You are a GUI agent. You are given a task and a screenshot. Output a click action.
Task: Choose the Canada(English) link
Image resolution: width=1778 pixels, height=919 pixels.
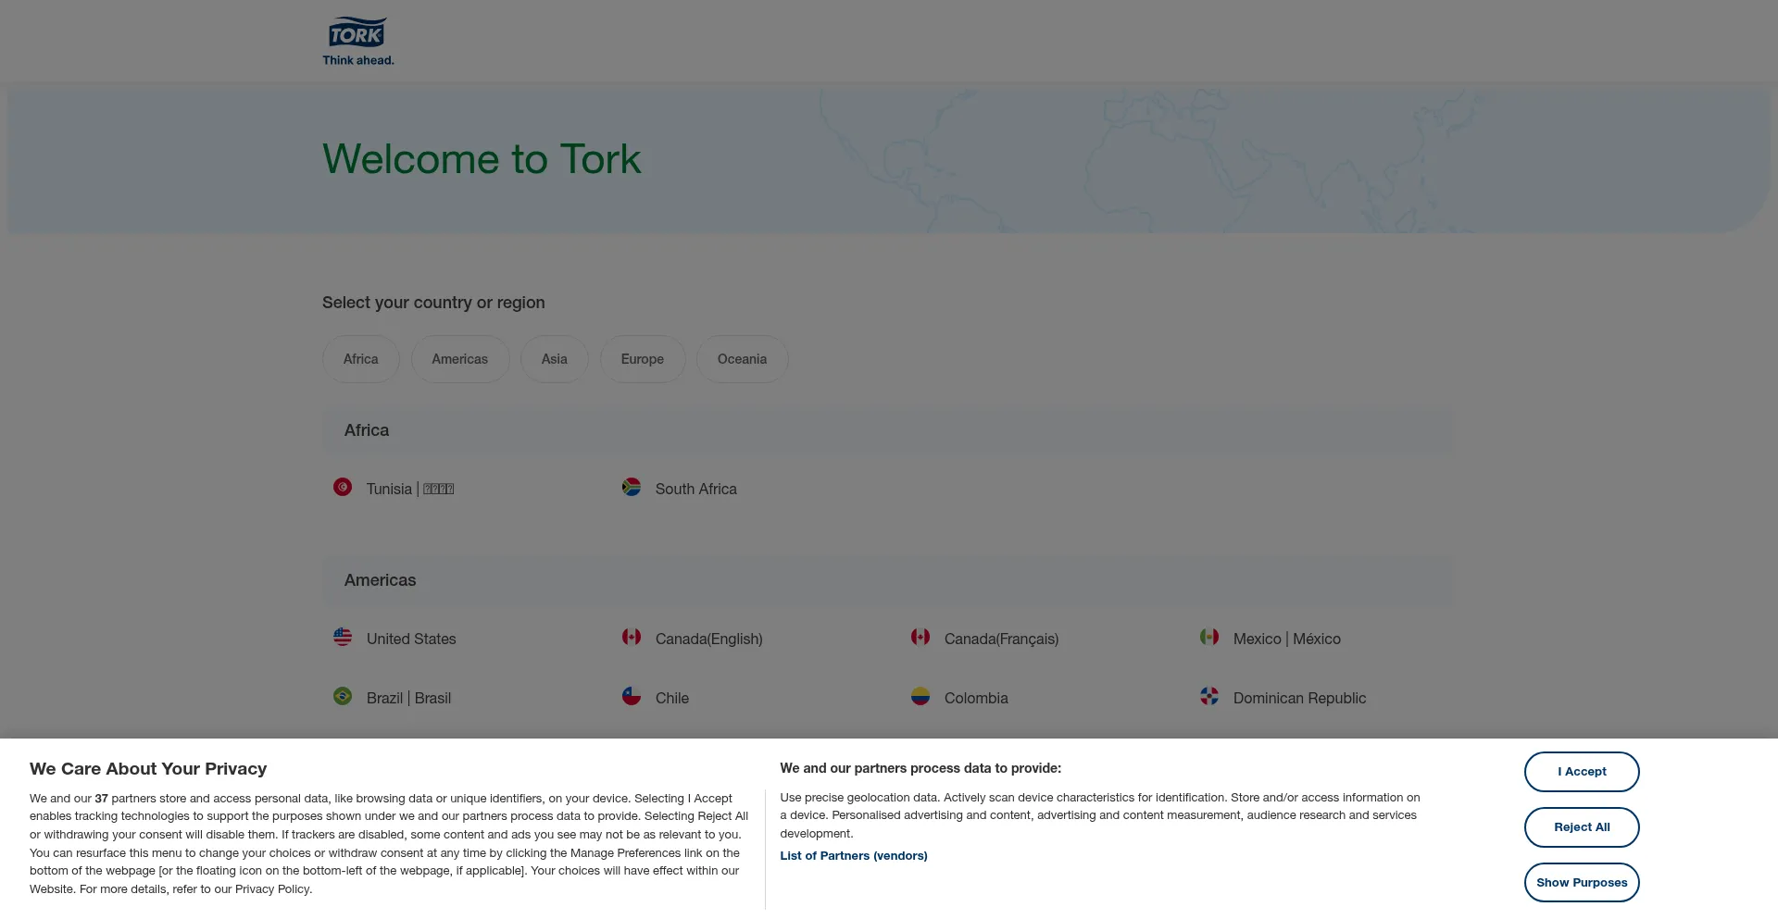(709, 640)
